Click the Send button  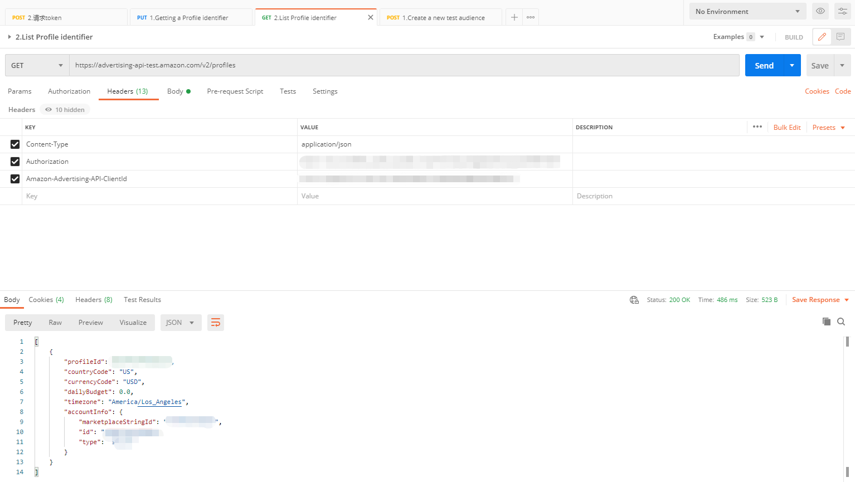click(764, 65)
